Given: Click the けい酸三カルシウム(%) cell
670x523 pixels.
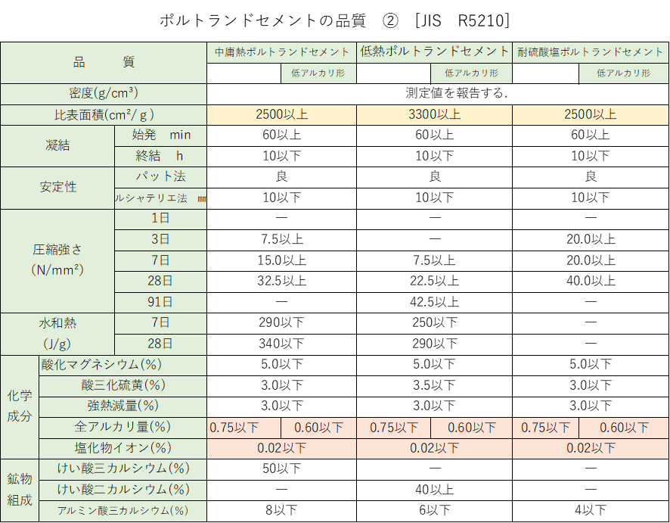Looking at the screenshot, I should (x=122, y=469).
